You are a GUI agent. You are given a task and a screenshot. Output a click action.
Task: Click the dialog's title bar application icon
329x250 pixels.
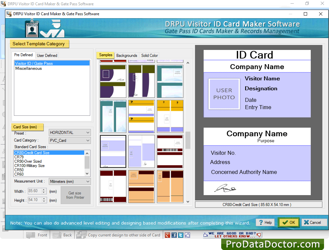click(x=9, y=14)
